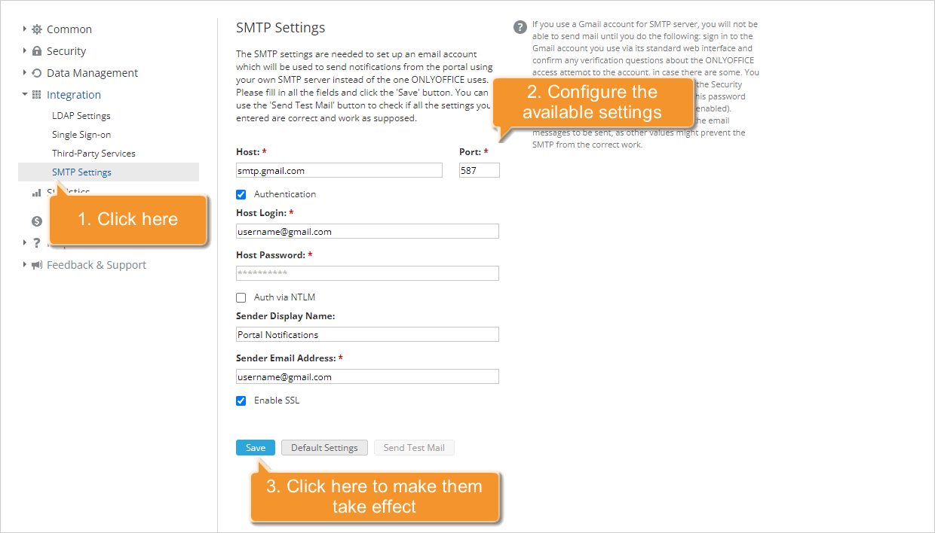Collapse the Integration section arrow
This screenshot has width=935, height=533.
25,95
